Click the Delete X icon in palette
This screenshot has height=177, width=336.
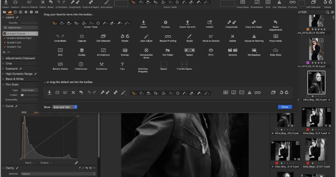(x=233, y=36)
